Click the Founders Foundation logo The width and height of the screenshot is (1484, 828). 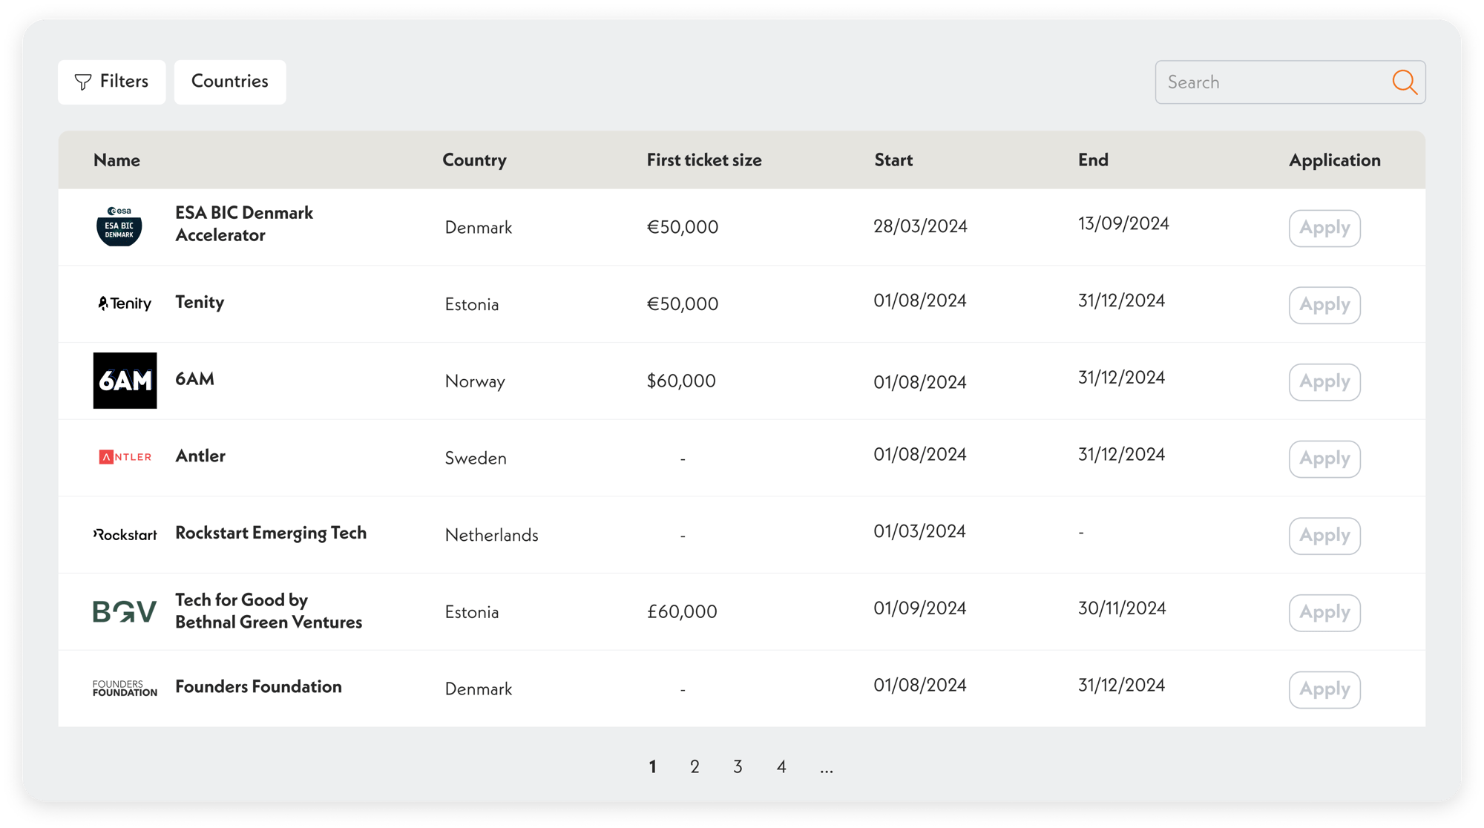pyautogui.click(x=125, y=688)
